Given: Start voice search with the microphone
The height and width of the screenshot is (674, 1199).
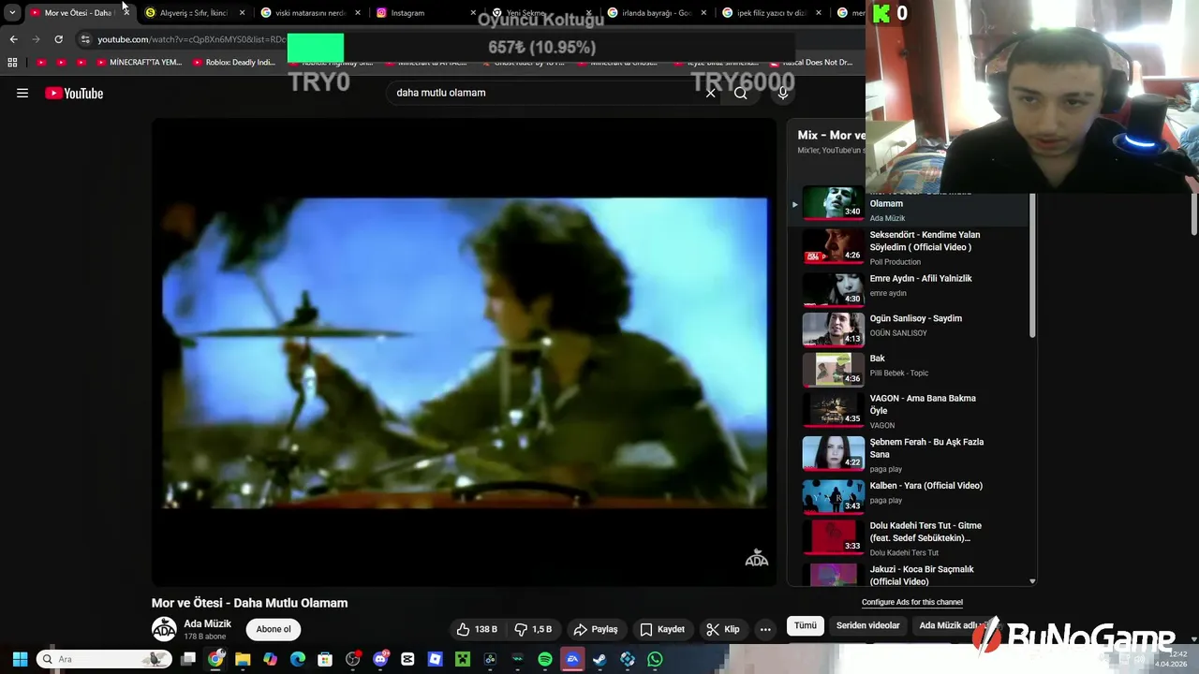Looking at the screenshot, I should pos(783,93).
